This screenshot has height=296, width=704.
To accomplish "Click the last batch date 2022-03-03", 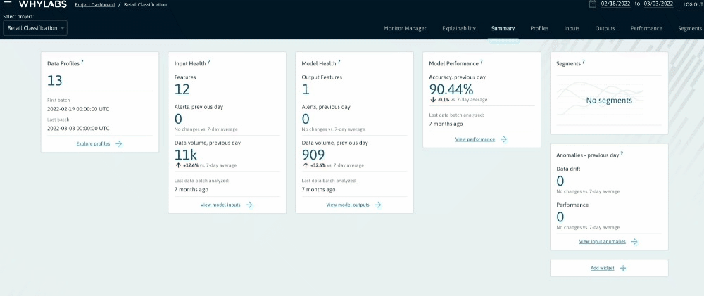I will click(x=78, y=128).
